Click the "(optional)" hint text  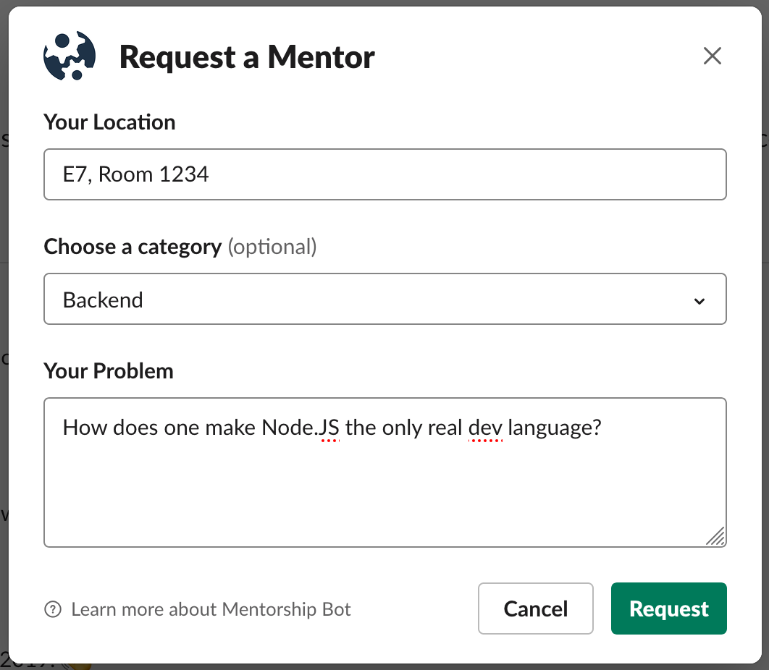(272, 247)
